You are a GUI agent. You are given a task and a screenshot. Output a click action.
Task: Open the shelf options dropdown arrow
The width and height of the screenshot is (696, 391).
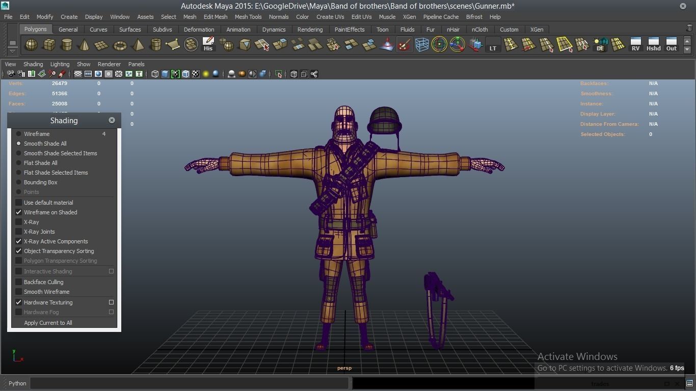[x=12, y=50]
